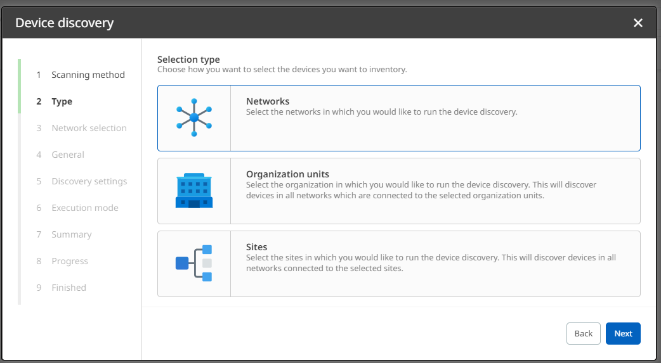The image size is (661, 363).
Task: Choose the Organization units option title
Action: pyautogui.click(x=287, y=174)
